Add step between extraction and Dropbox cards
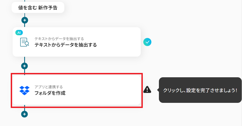This screenshot has height=126, width=242. (x=24, y=66)
